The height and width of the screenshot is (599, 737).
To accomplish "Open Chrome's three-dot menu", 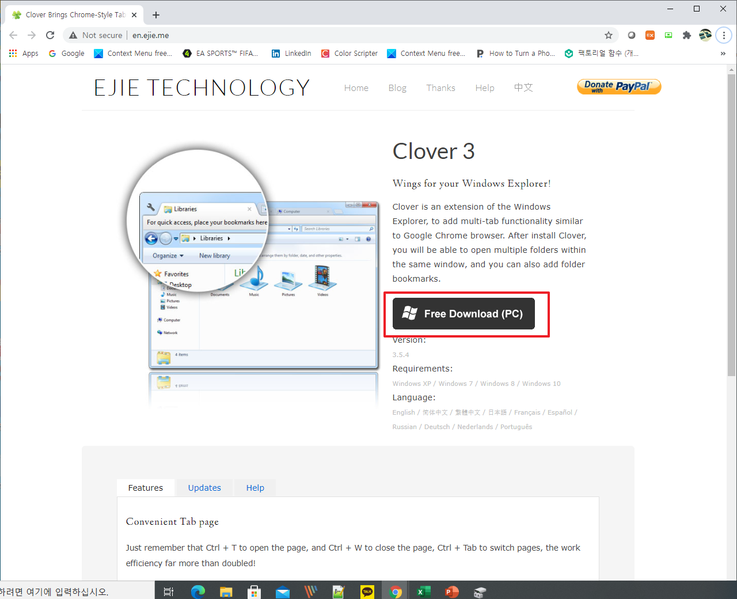I will [x=724, y=35].
